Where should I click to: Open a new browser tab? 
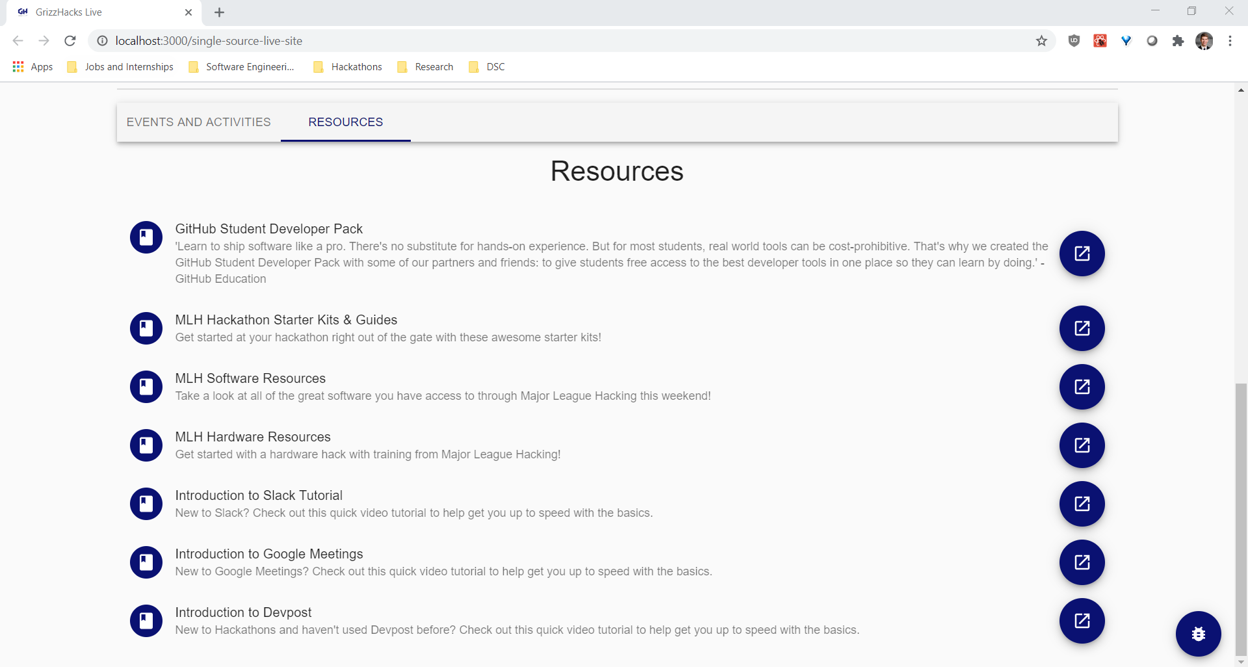pyautogui.click(x=220, y=12)
